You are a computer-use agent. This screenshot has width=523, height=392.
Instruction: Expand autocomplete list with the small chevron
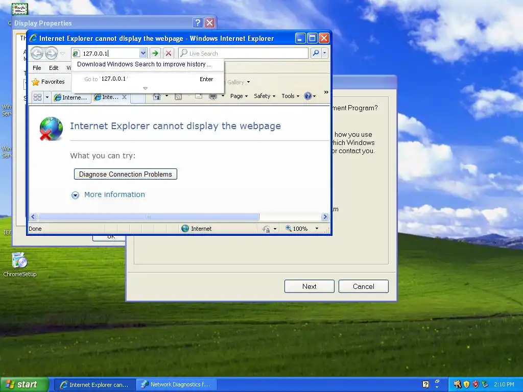145,88
